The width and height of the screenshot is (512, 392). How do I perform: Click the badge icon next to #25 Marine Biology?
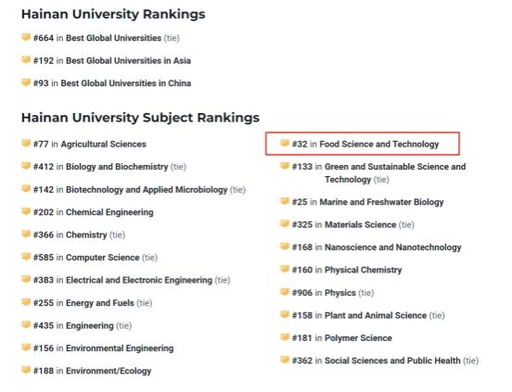pos(285,201)
